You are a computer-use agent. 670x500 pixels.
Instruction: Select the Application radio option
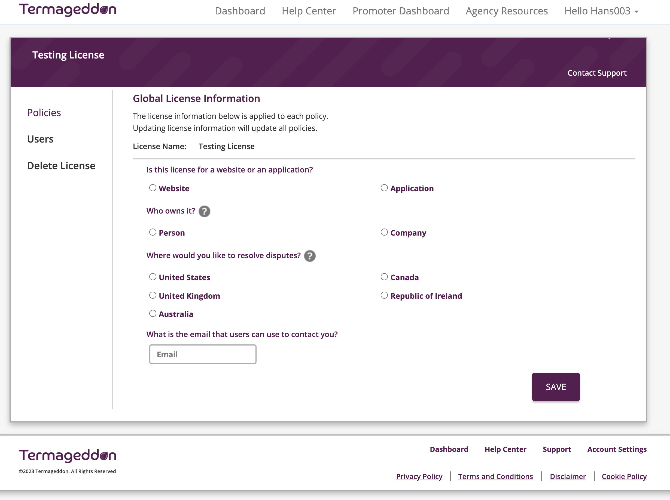(x=384, y=188)
